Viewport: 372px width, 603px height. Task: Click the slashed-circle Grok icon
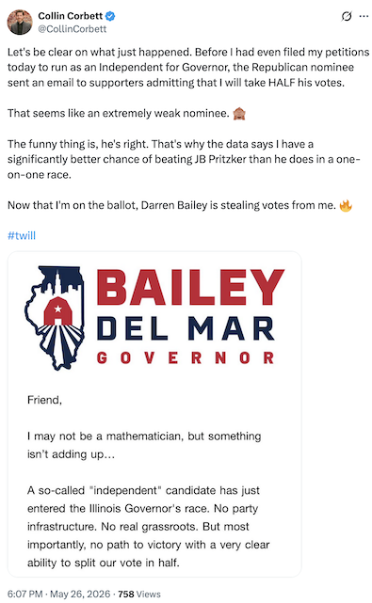click(347, 16)
